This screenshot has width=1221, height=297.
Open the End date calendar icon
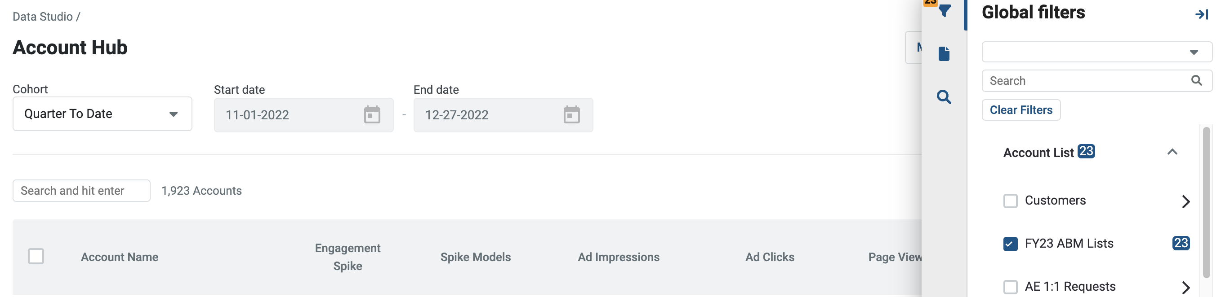tap(571, 114)
